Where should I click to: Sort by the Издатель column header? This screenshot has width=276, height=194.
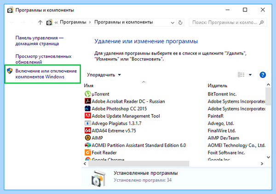(x=218, y=85)
